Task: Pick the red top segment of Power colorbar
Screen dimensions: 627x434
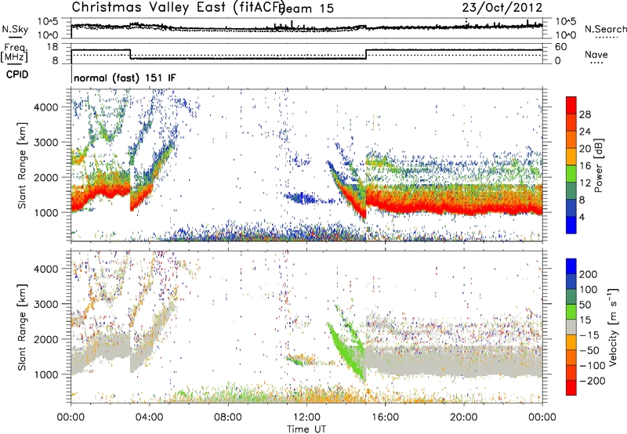Action: (571, 105)
